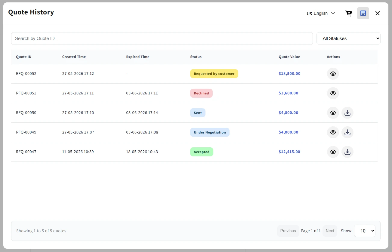
Task: Click the quote history document icon
Action: pyautogui.click(x=363, y=13)
